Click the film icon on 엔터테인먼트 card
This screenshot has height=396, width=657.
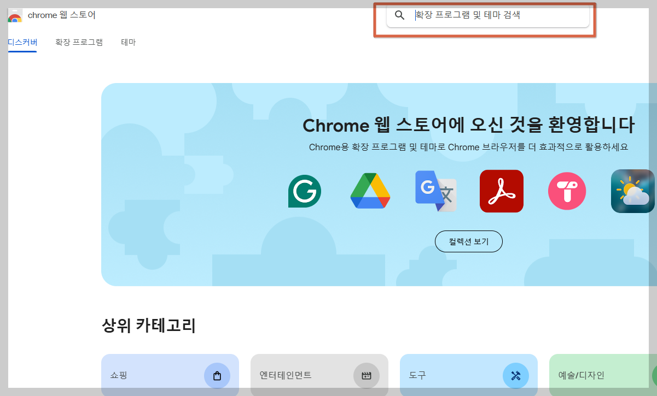tap(367, 376)
